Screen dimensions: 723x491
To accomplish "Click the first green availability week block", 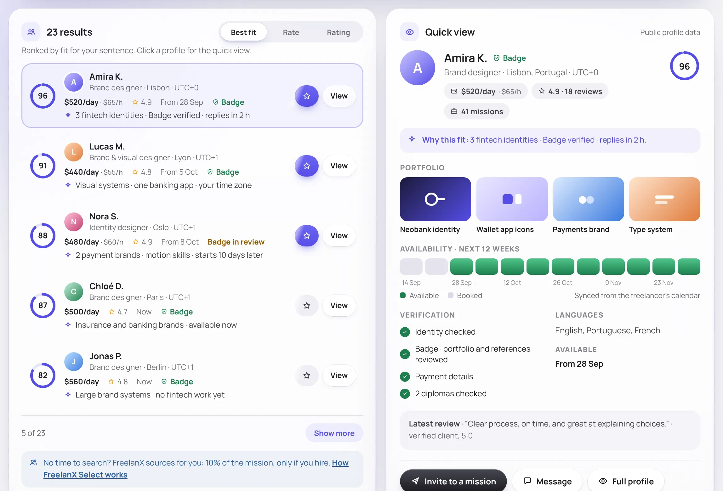I will [x=461, y=267].
